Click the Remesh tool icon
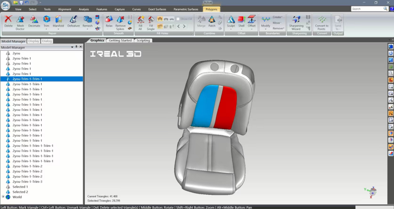 pyautogui.click(x=88, y=20)
